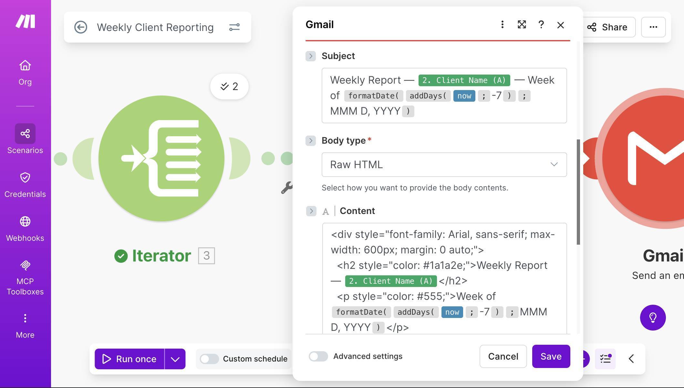Open the Run once scheduling dropdown arrow
Viewport: 684px width, 388px height.
pyautogui.click(x=175, y=359)
